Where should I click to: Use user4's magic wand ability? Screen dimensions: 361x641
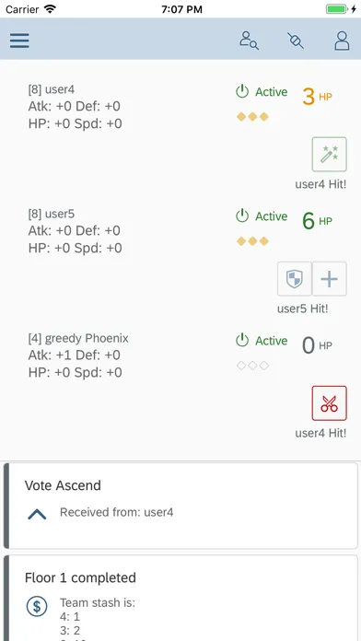329,154
